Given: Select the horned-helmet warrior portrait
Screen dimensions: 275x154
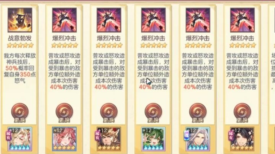Looking at the screenshot, I should click(x=109, y=139).
